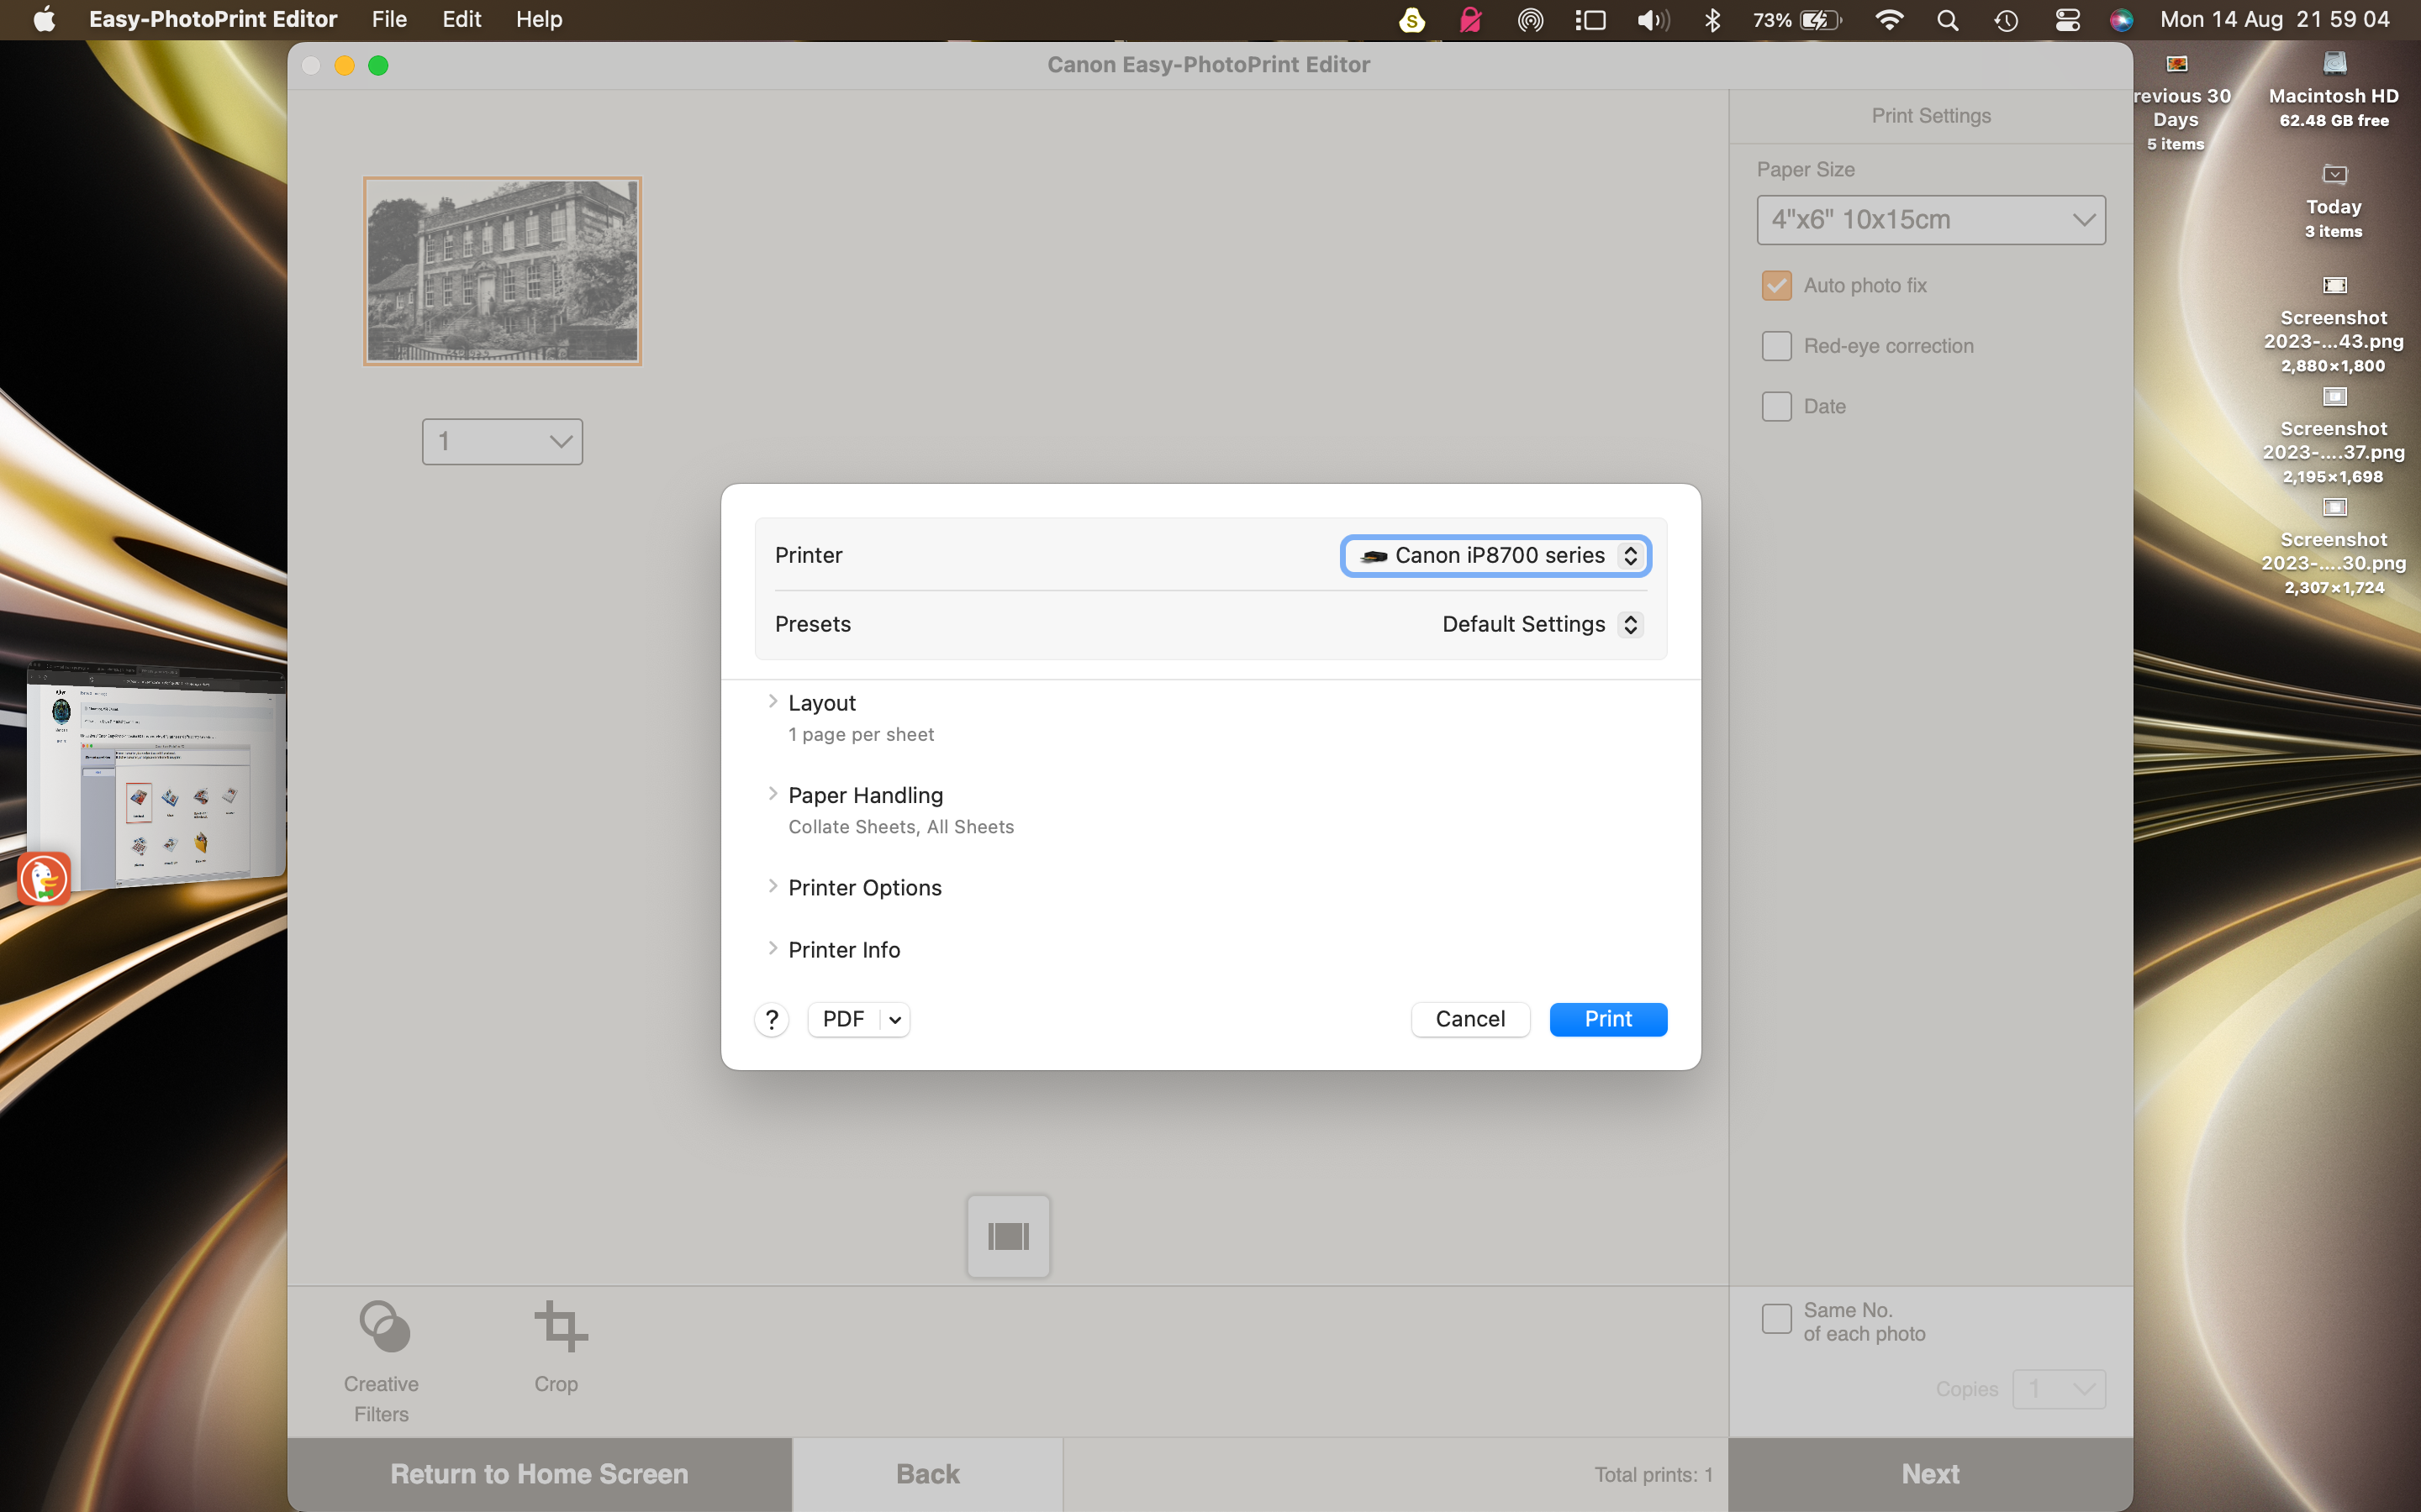Open the PDF dropdown arrow
The width and height of the screenshot is (2421, 1512).
pyautogui.click(x=895, y=1020)
